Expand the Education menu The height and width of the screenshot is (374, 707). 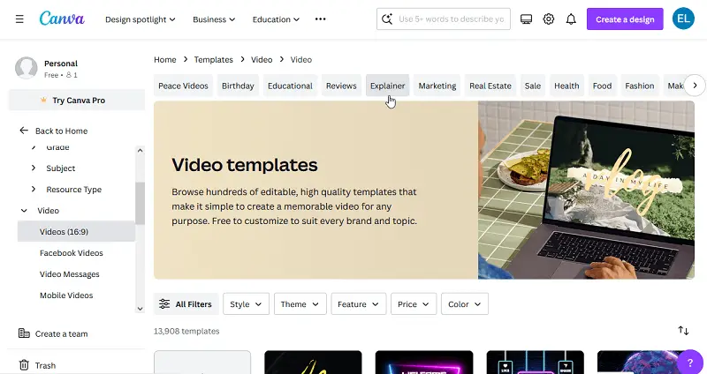(x=276, y=19)
